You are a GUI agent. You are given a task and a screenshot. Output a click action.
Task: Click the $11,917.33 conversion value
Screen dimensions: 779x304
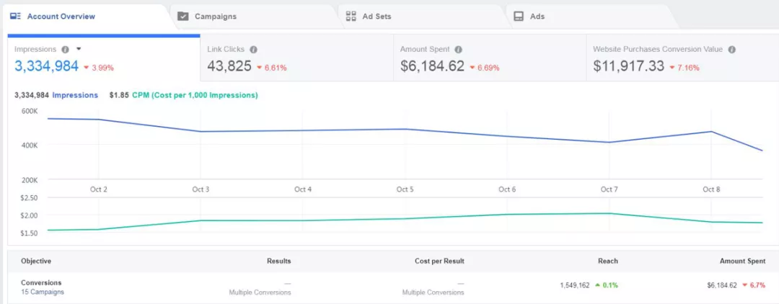pos(628,66)
